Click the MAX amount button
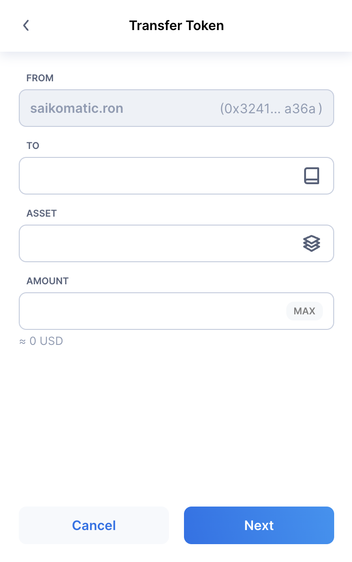 tap(305, 311)
